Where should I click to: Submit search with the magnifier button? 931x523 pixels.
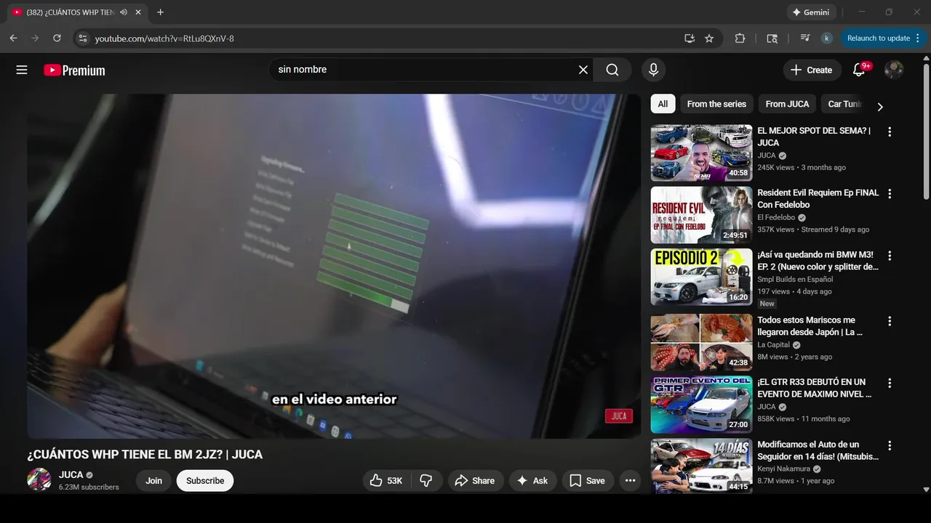pyautogui.click(x=612, y=70)
